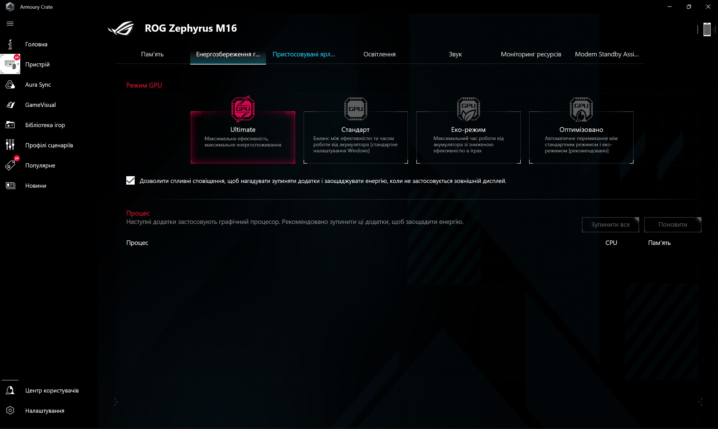The height and width of the screenshot is (429, 718).
Task: Click the Зупинити все button
Action: (x=610, y=225)
